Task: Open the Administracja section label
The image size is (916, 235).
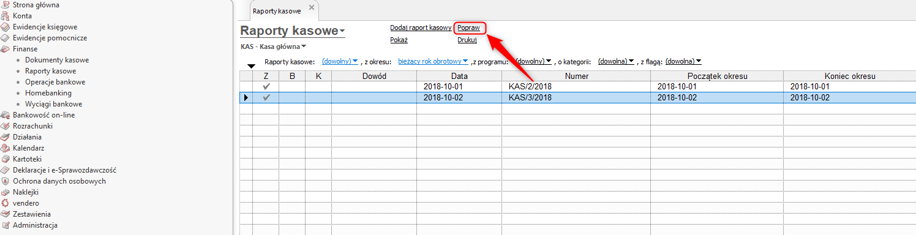Action: pyautogui.click(x=35, y=225)
